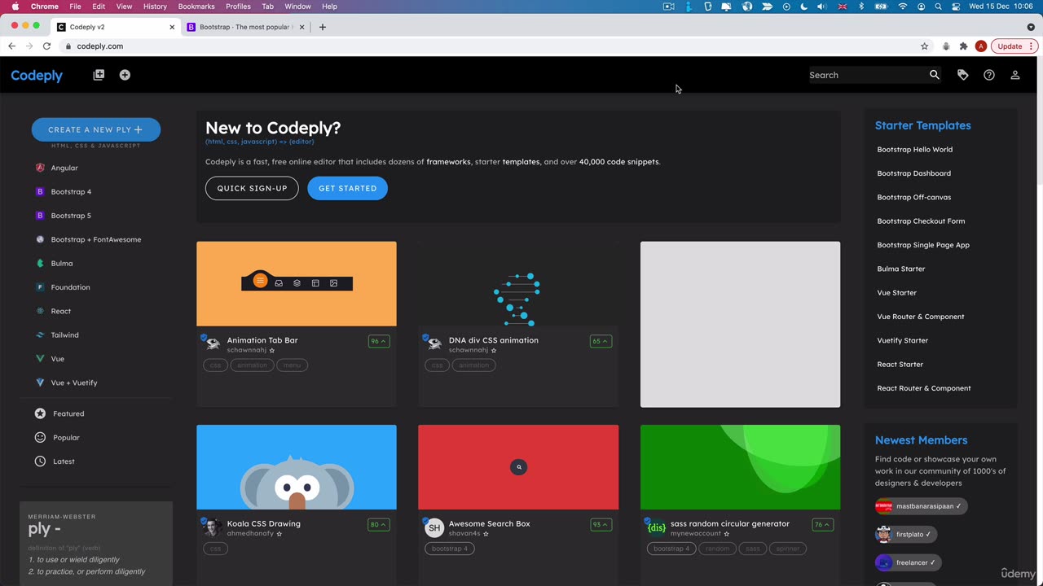Open the View menu
This screenshot has height=586, width=1043.
coord(124,7)
